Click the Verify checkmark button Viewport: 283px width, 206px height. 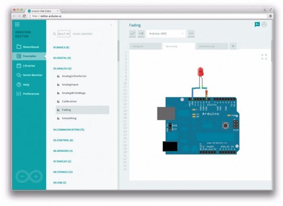pos(133,34)
